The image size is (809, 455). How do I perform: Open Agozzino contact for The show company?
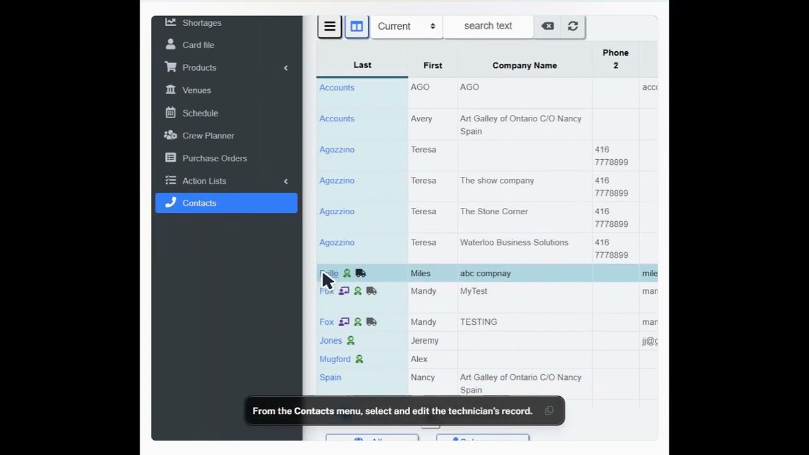(337, 181)
